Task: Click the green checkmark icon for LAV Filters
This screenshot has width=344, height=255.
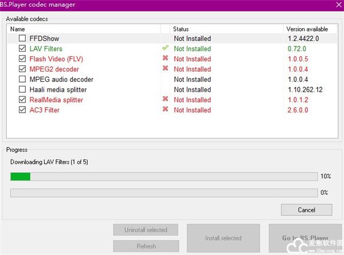Action: [166, 48]
